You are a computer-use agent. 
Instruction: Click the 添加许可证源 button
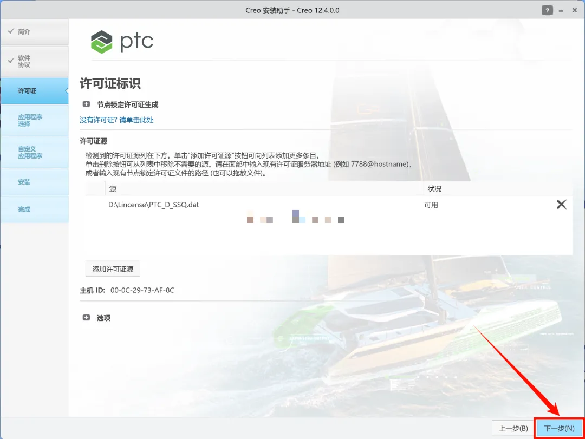113,269
